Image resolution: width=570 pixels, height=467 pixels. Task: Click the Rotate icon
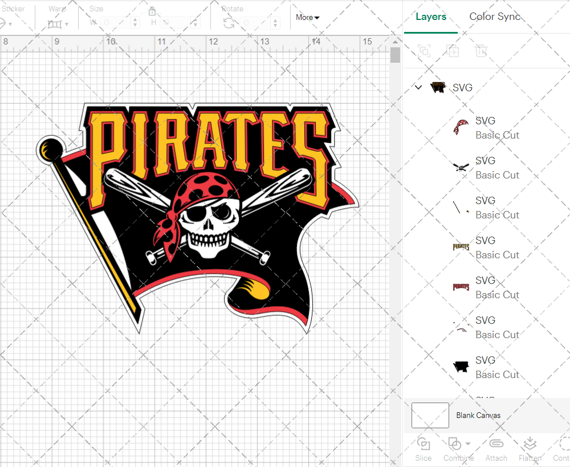click(229, 23)
